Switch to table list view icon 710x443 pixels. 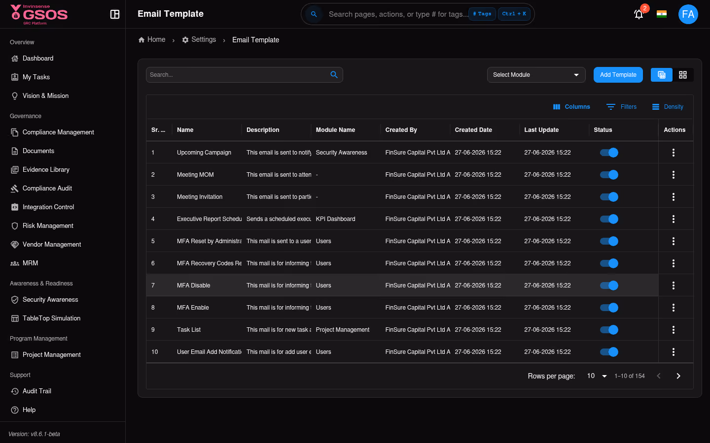[662, 75]
